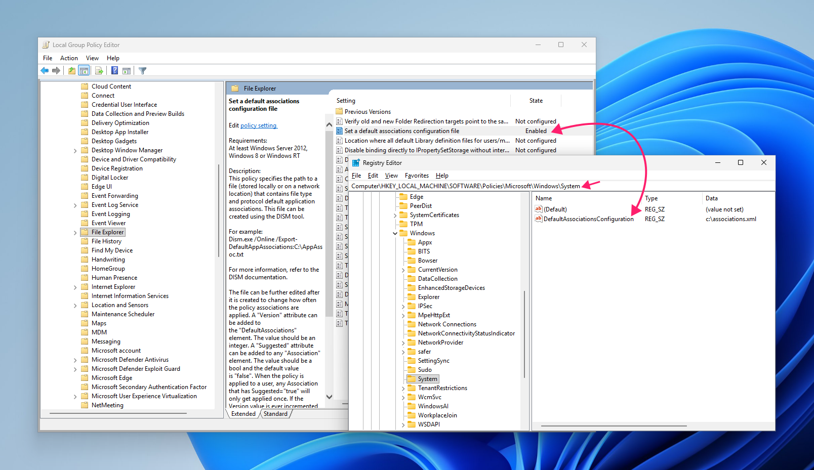Collapse the Windows registry key

(x=395, y=233)
